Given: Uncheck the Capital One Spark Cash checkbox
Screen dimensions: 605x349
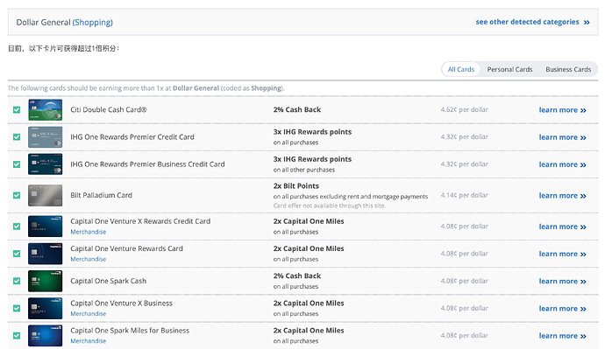Looking at the screenshot, I should tap(17, 281).
